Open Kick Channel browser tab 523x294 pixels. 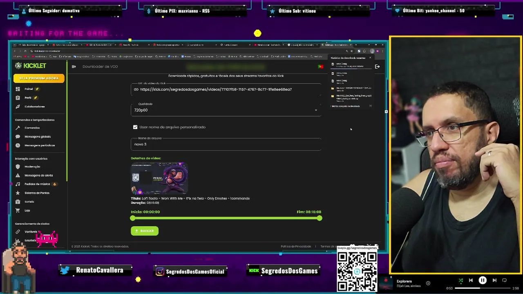click(337, 45)
